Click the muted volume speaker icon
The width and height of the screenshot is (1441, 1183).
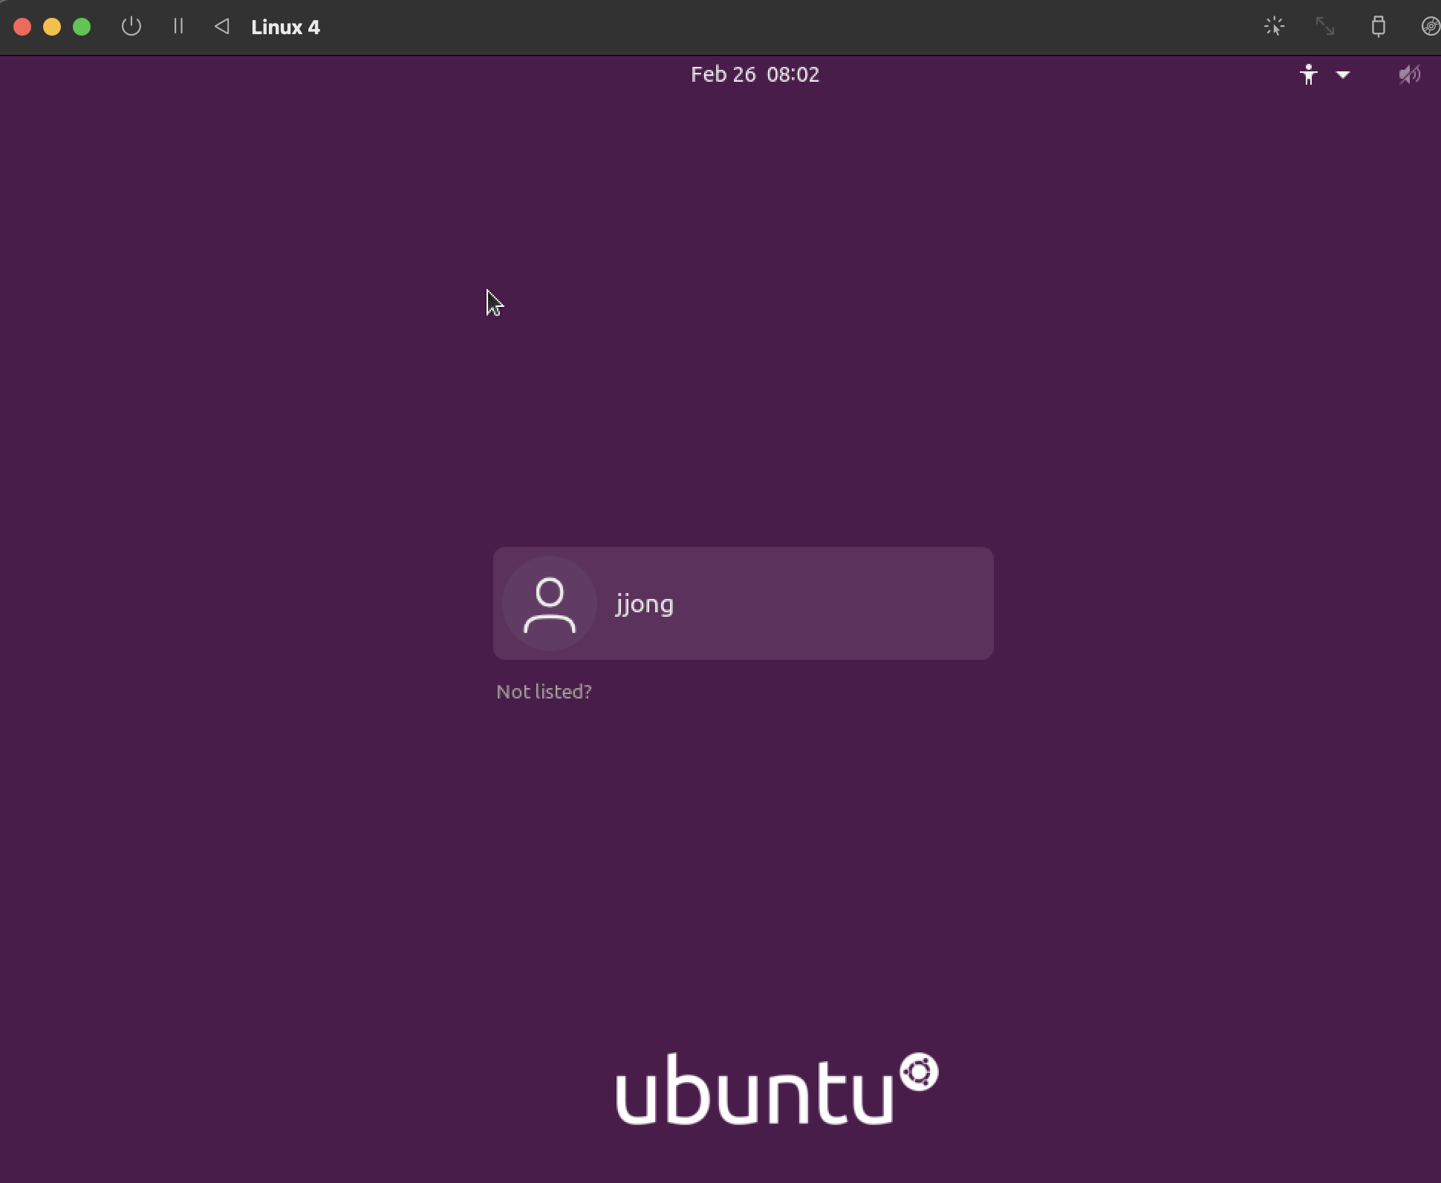[x=1409, y=74]
